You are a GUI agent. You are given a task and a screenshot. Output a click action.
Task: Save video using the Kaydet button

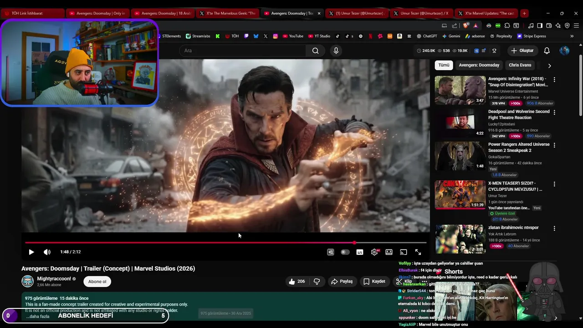coord(374,282)
